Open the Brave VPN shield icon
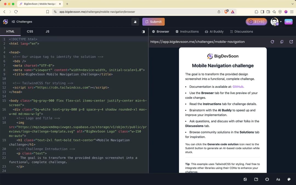Viewport: 296px width, 185px height. click(x=280, y=12)
